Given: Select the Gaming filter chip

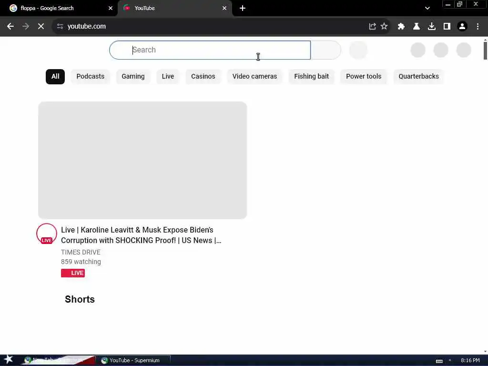Looking at the screenshot, I should (133, 77).
